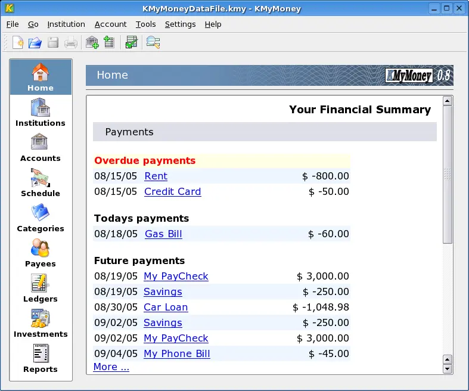The image size is (469, 391).
Task: Open the Payees view
Action: [41, 253]
